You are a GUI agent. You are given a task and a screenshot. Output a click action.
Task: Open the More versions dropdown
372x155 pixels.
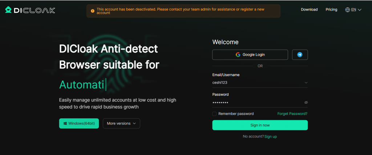[121, 123]
